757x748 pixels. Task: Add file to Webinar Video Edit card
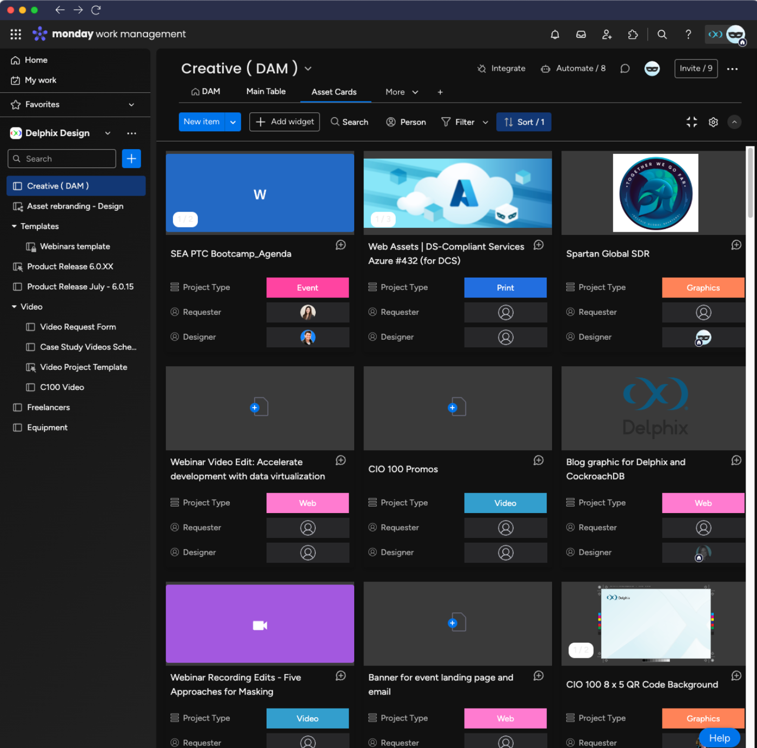click(259, 407)
